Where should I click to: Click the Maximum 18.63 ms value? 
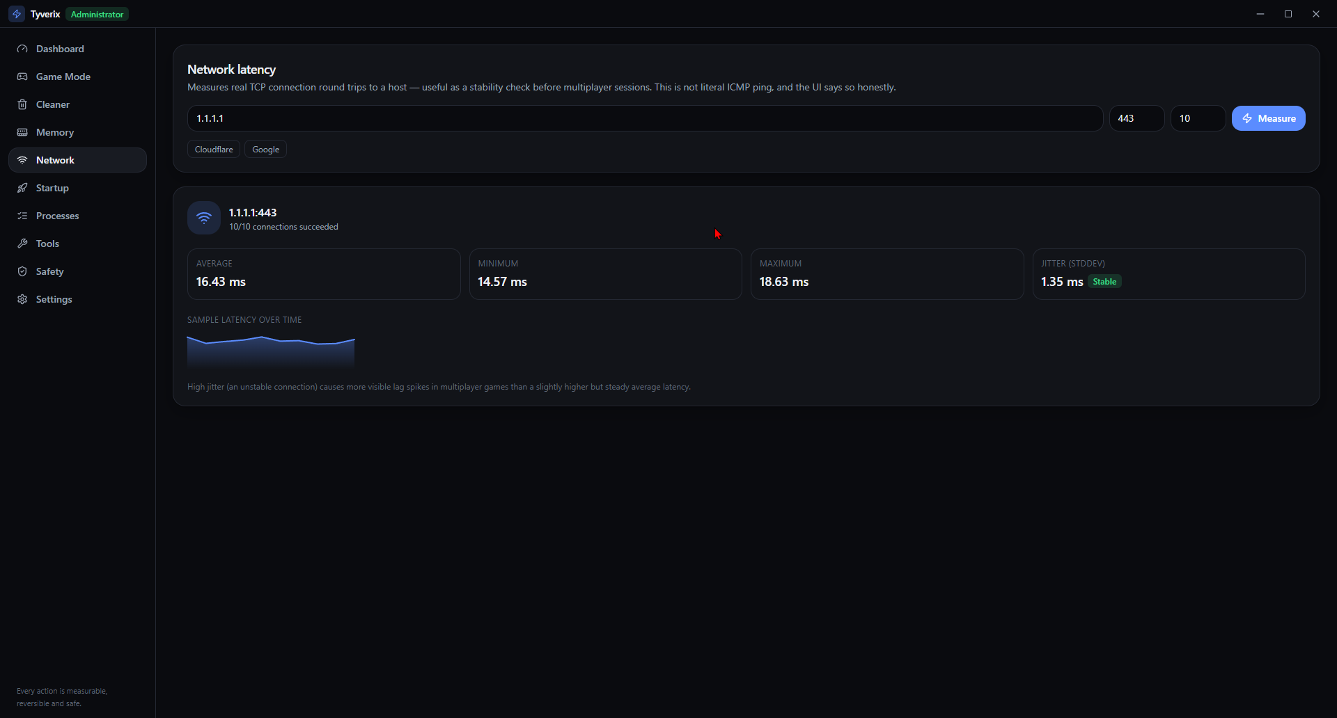point(784,282)
